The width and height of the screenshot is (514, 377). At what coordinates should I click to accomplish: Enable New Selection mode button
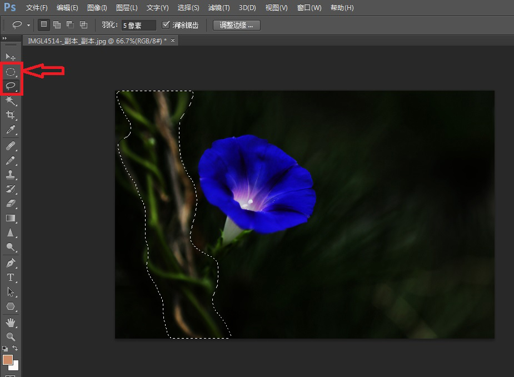(x=44, y=25)
